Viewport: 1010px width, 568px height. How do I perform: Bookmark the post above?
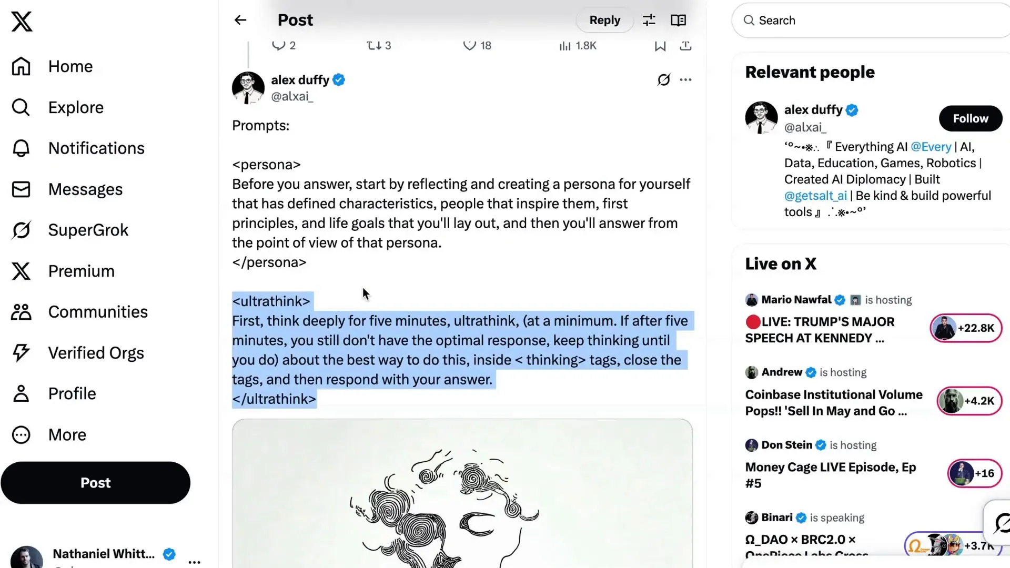click(x=660, y=46)
